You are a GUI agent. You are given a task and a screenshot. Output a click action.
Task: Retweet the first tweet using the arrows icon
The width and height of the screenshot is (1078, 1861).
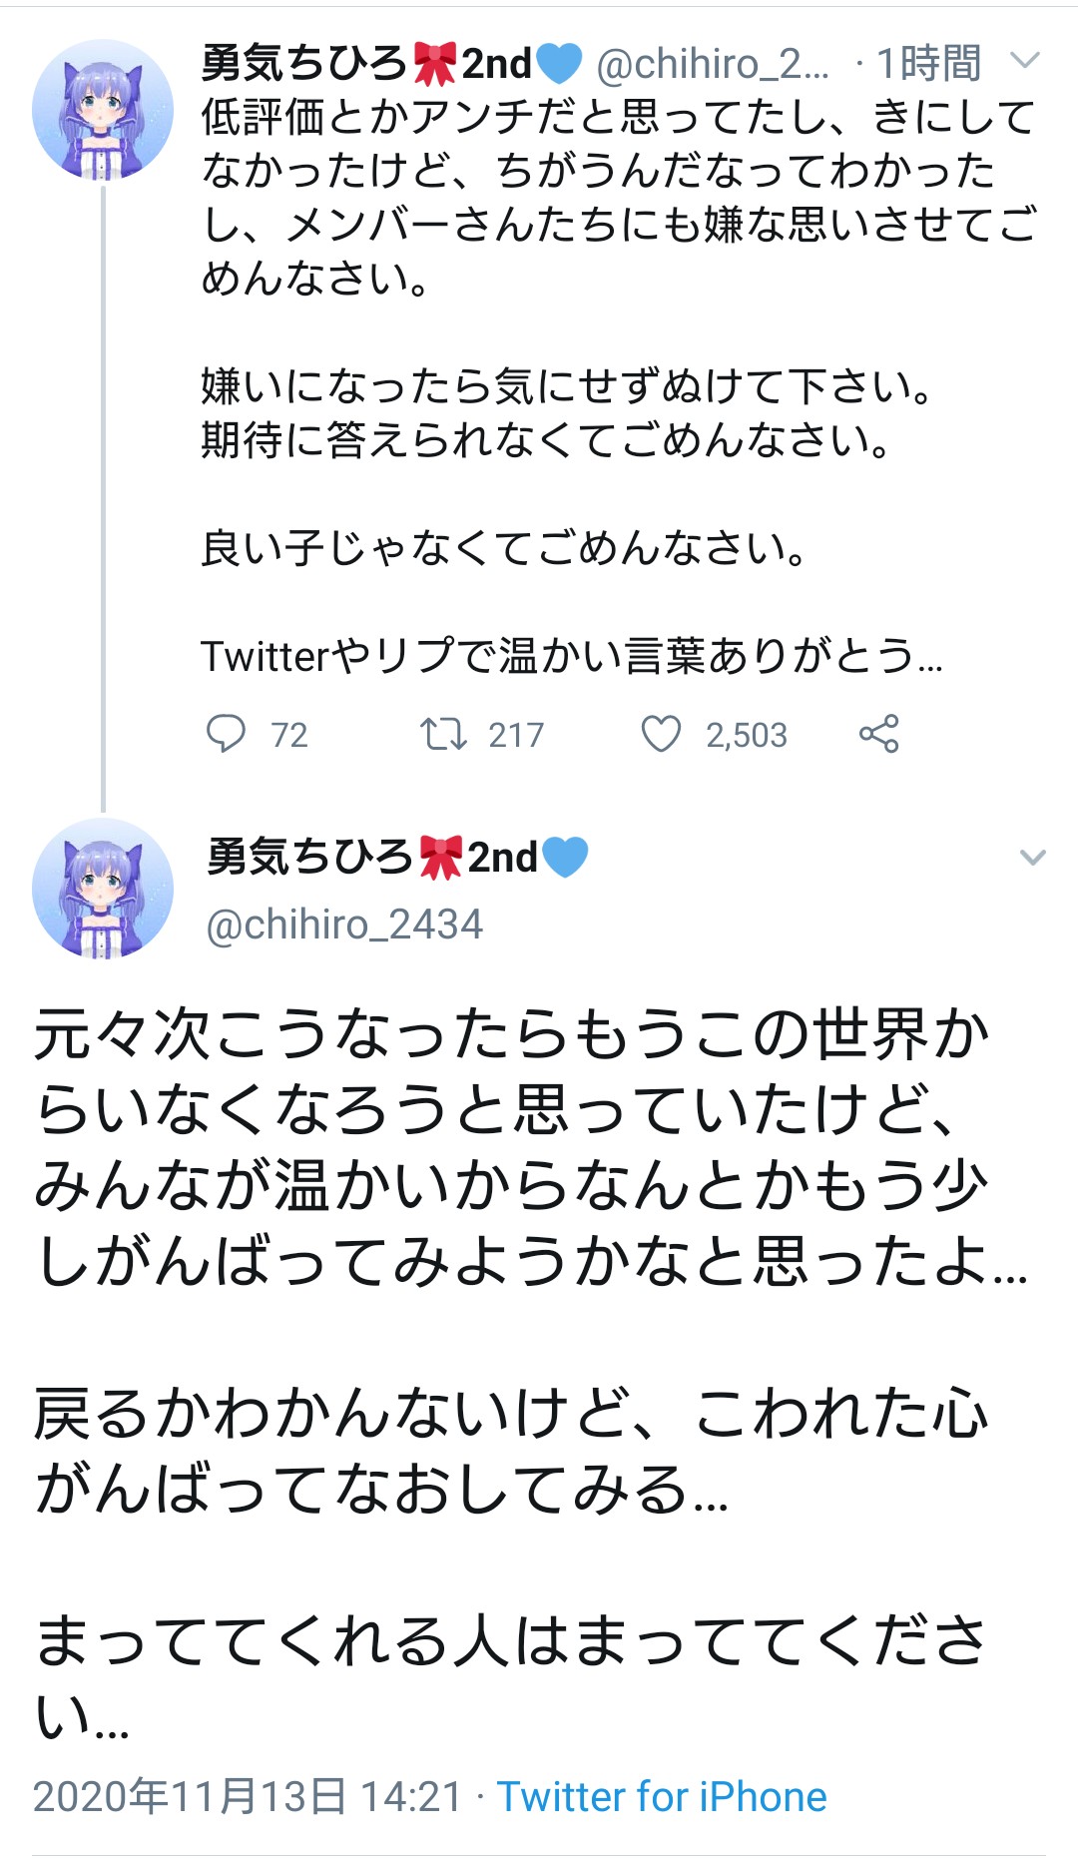pyautogui.click(x=442, y=734)
